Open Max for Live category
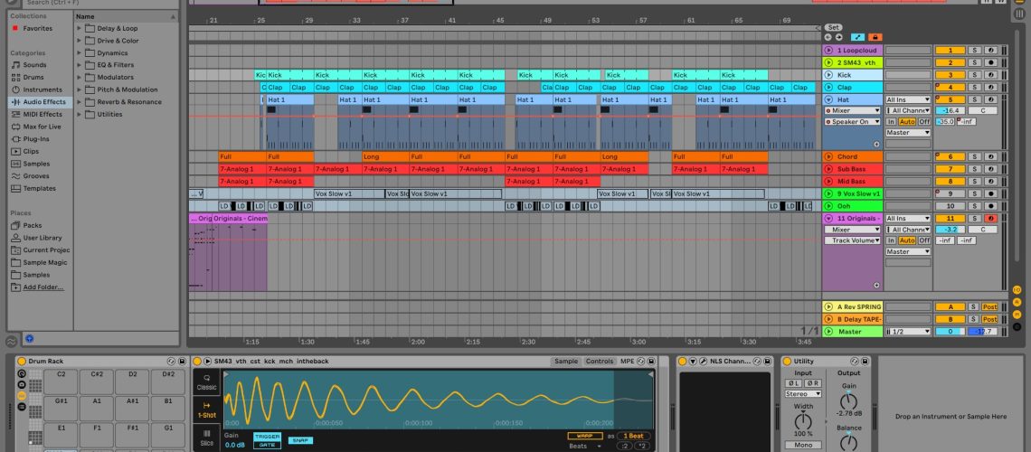Screen dimensions: 1031x452 tap(43, 127)
